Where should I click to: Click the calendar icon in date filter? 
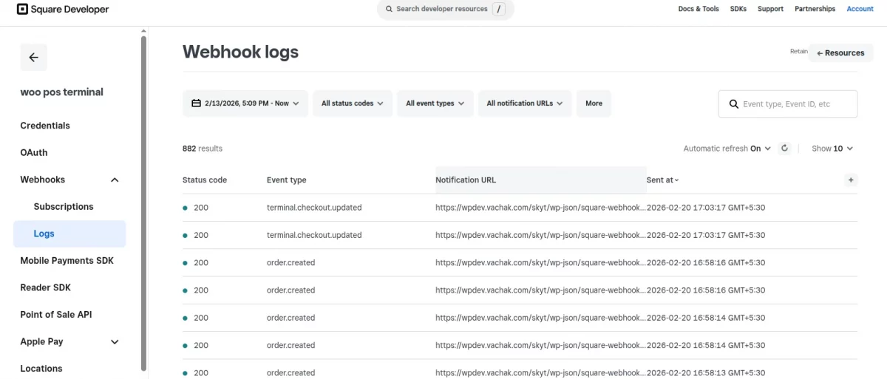point(196,103)
